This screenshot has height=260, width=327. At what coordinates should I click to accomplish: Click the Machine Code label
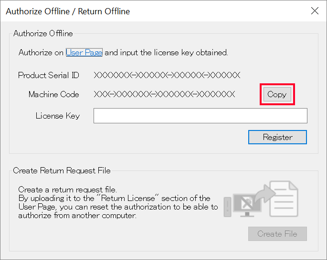pos(53,94)
